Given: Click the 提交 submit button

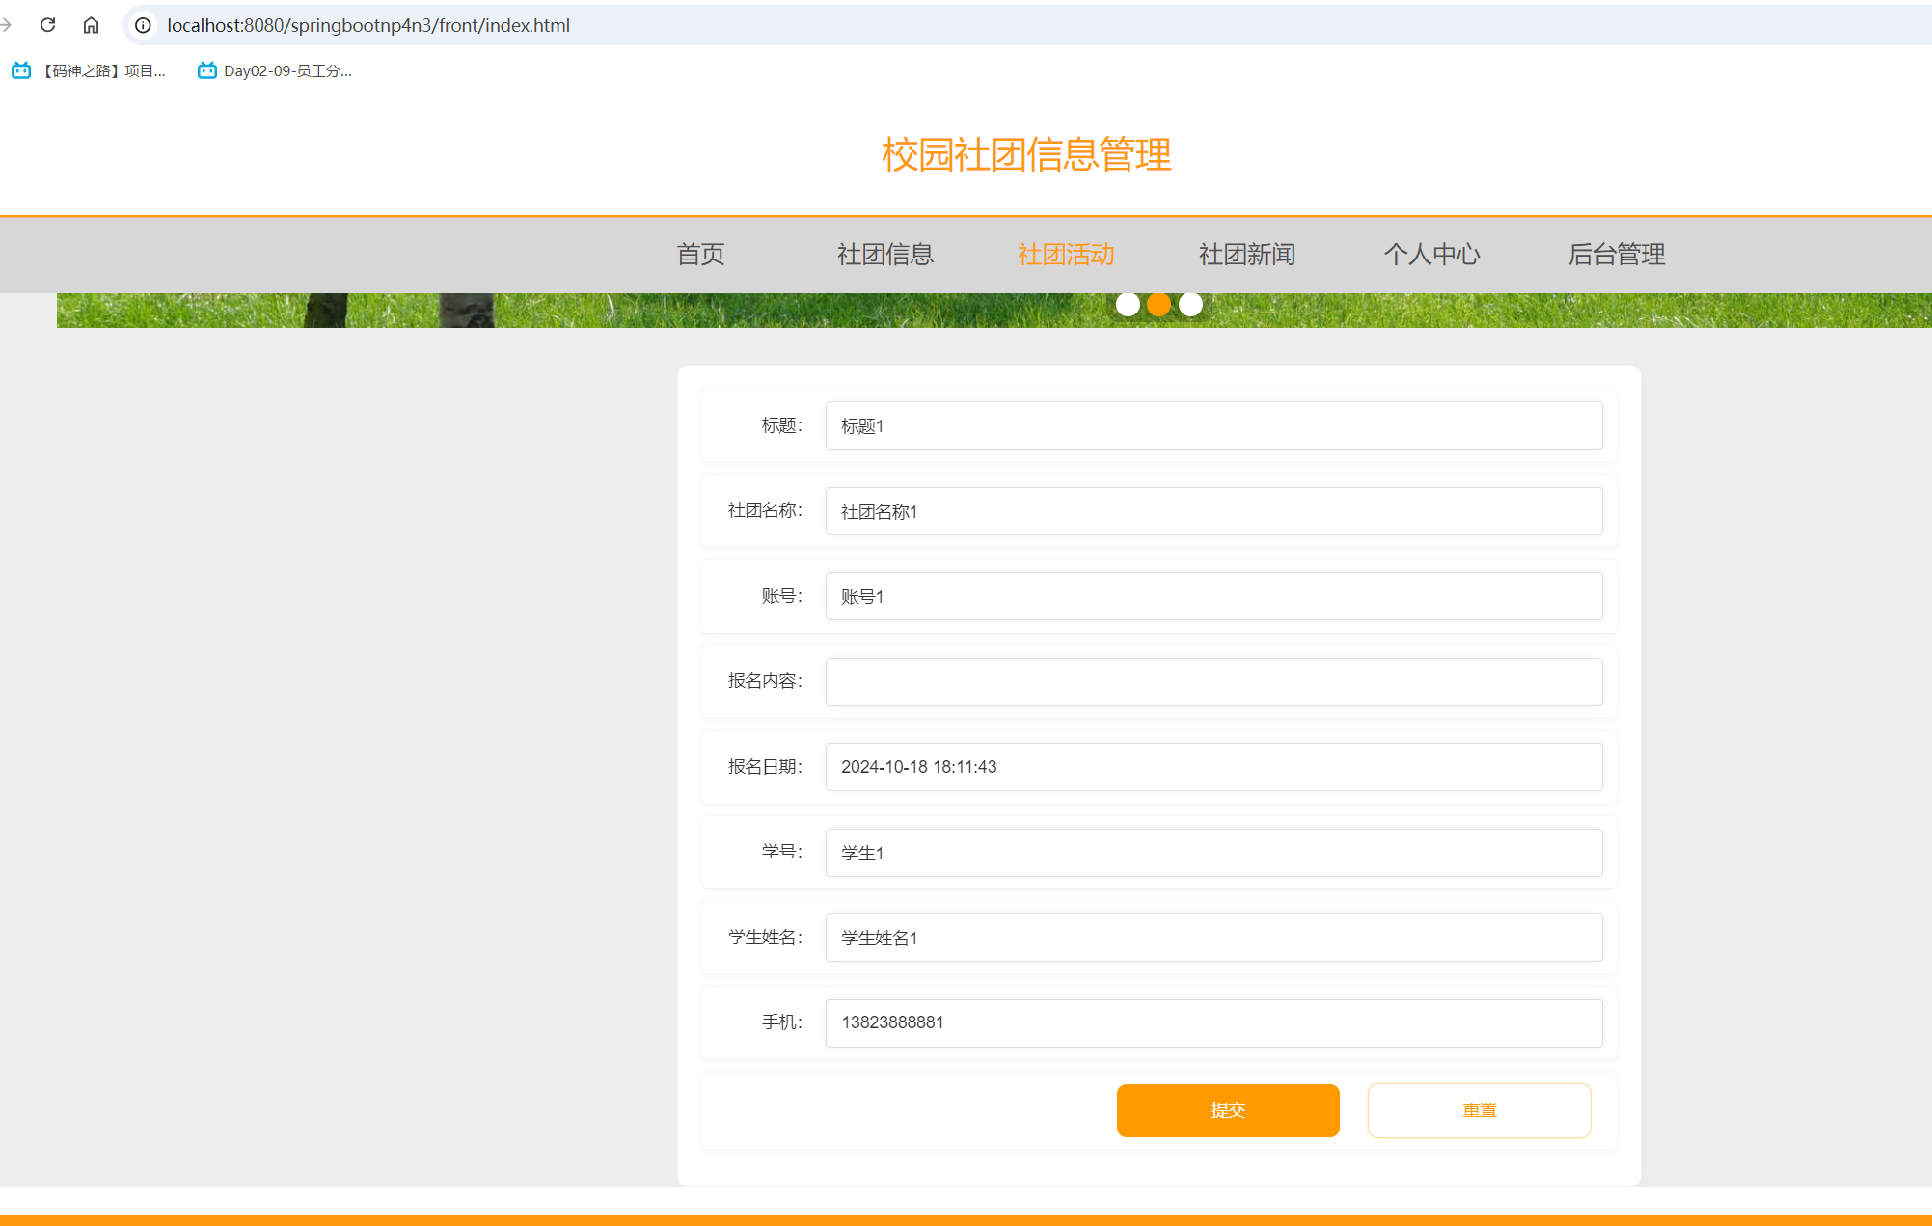Looking at the screenshot, I should [x=1227, y=1110].
